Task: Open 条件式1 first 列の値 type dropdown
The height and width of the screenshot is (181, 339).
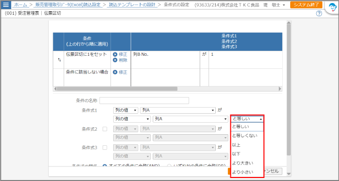Action: click(x=126, y=110)
